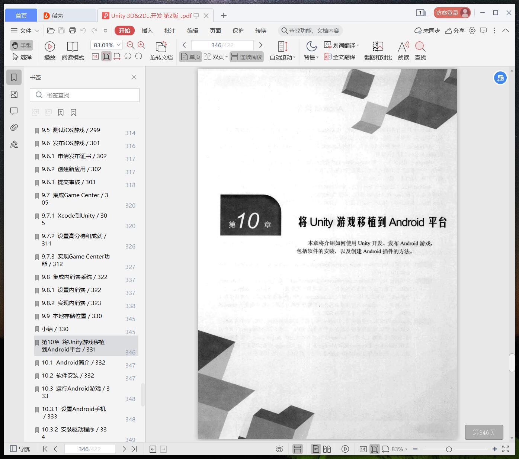Viewport: 519px width, 459px height.
Task: Click the fit width toolbar icon
Action: (x=117, y=57)
